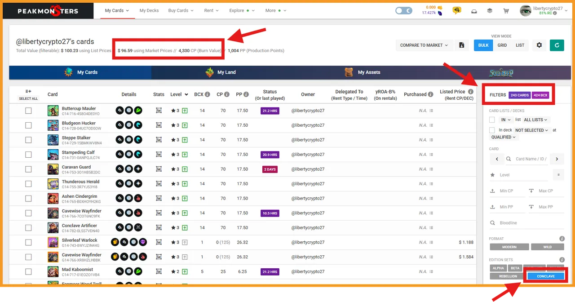Click the Listed Price info icon
This screenshot has width=575, height=302.
click(470, 92)
